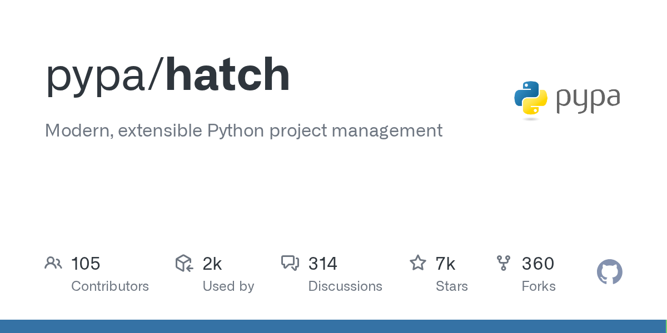Click the Forks branch icon

pyautogui.click(x=504, y=263)
